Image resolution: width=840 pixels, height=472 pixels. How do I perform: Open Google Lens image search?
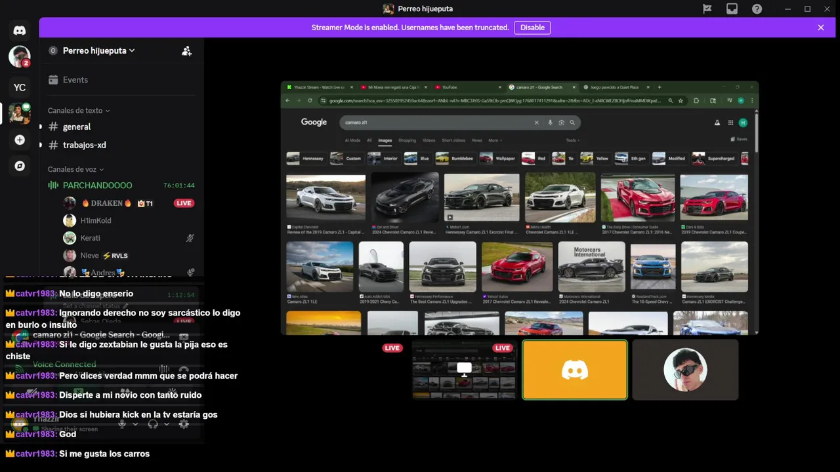tap(561, 123)
